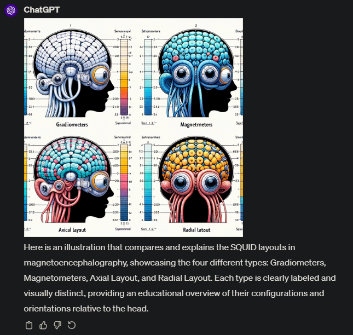This screenshot has width=353, height=335.
Task: Regenerate the response with the circular arrow
Action: pyautogui.click(x=72, y=325)
